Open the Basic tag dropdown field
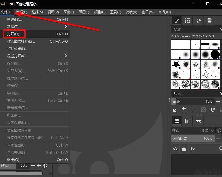Image resolution: width=222 pixels, height=177 pixels. click(x=196, y=94)
